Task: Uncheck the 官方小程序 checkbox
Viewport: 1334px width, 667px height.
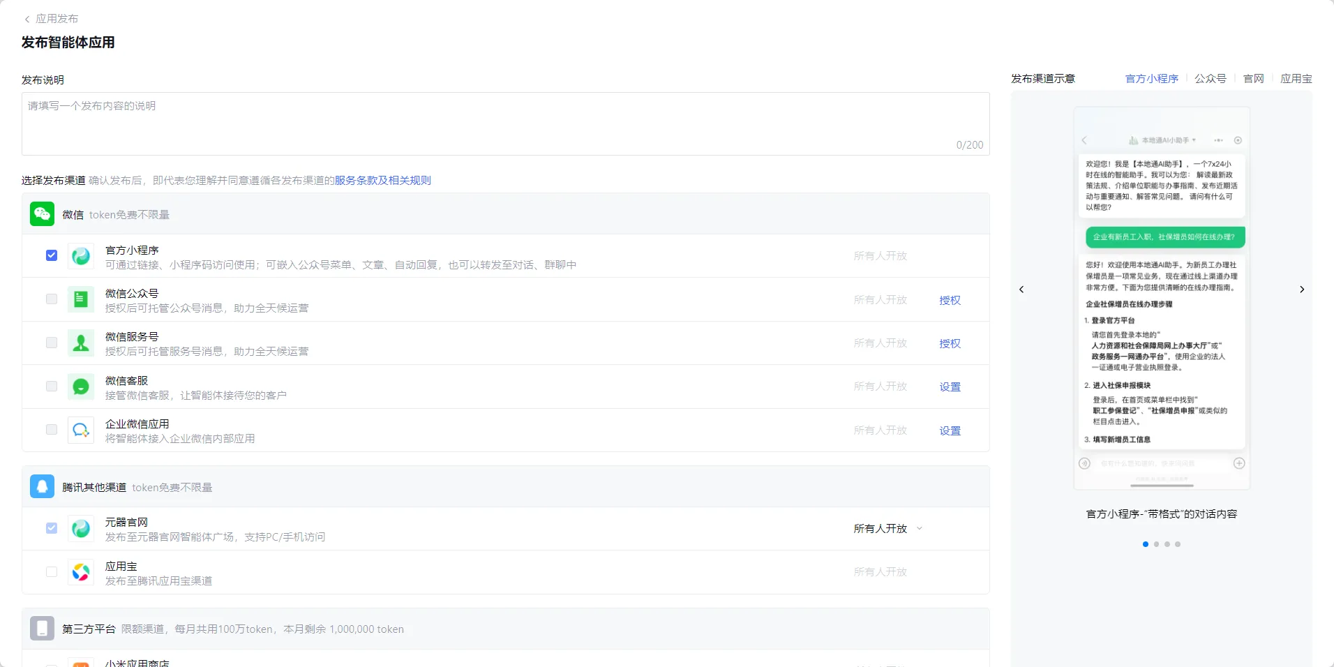Action: click(x=52, y=255)
